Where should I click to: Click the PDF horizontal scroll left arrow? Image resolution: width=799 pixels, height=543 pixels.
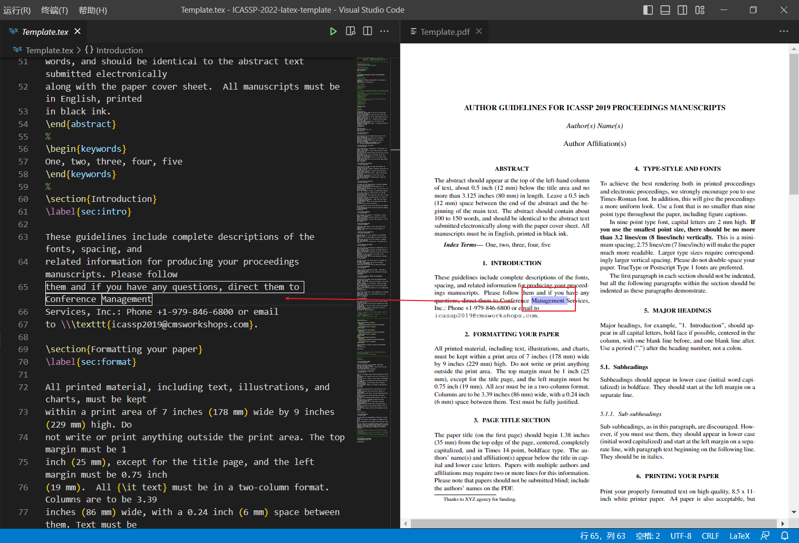tap(405, 523)
